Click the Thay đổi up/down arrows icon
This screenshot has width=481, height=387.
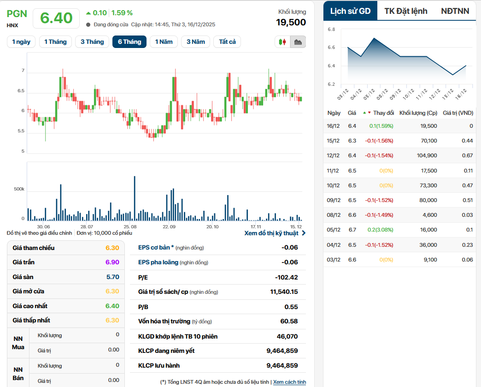[x=367, y=113]
